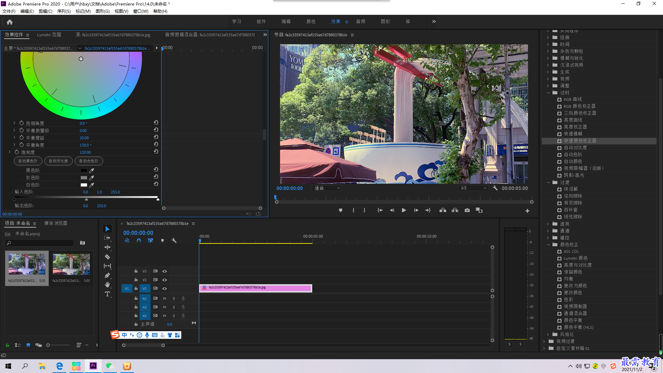663x373 pixels.
Task: Toggle lock on track V1
Action: (x=136, y=288)
